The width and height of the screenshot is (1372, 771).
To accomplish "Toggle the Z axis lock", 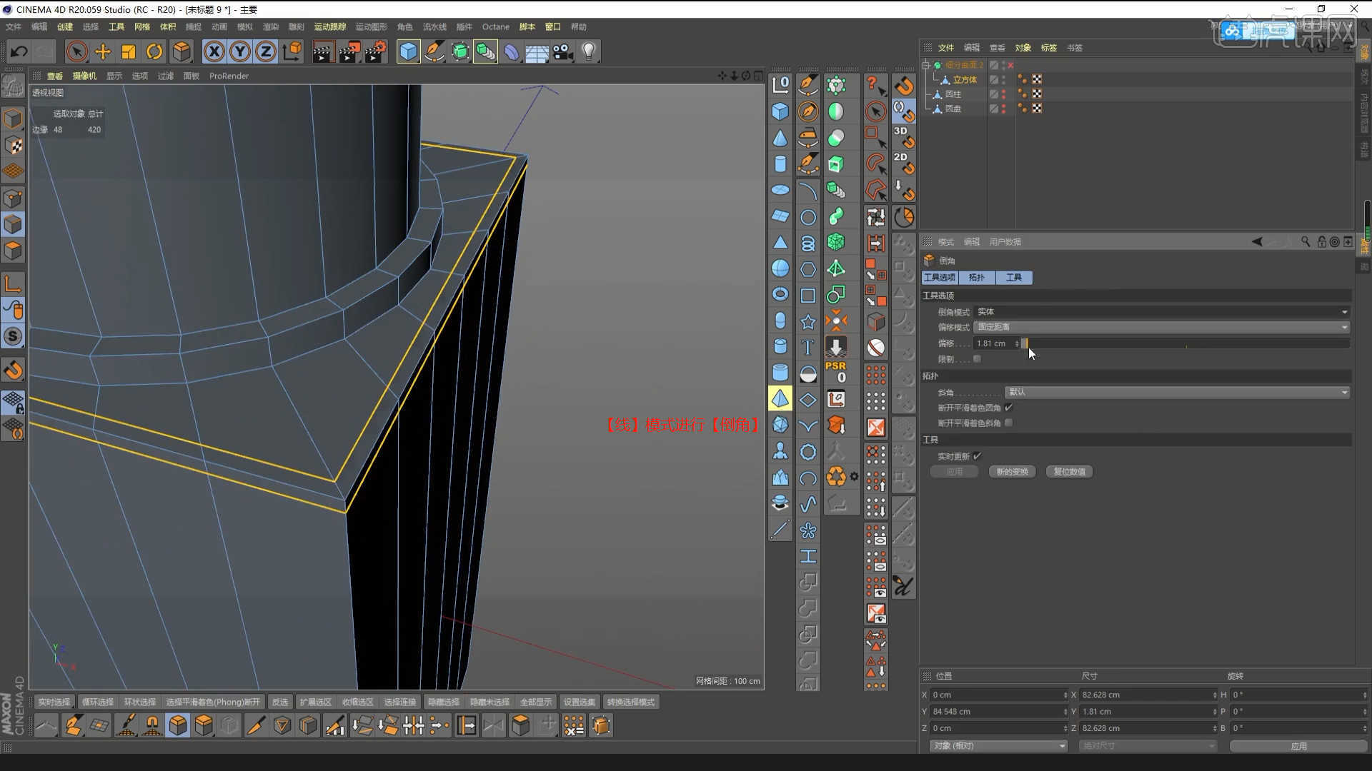I will [266, 51].
